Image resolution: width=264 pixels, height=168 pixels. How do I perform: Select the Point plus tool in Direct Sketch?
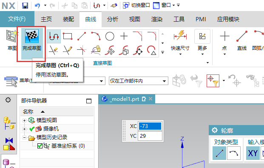[x=124, y=36]
